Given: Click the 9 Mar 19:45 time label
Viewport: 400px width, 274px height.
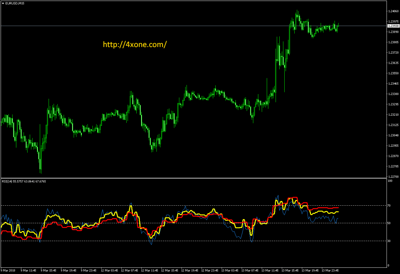Looking at the screenshot, I should point(69,270).
